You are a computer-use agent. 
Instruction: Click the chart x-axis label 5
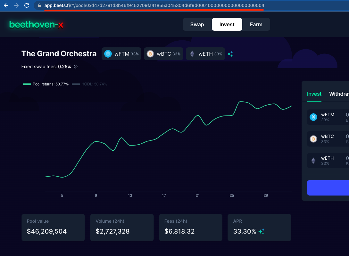pos(62,195)
